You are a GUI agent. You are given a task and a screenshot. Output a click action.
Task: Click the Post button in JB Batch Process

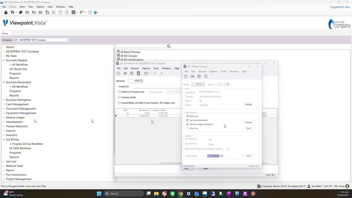point(249,156)
